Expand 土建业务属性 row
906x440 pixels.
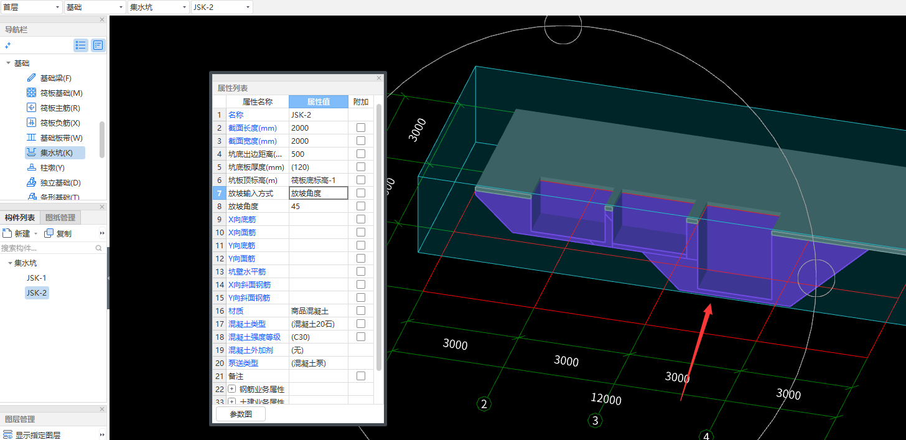tap(232, 402)
